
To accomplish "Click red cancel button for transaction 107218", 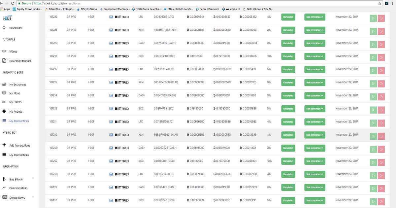I will click(381, 57).
